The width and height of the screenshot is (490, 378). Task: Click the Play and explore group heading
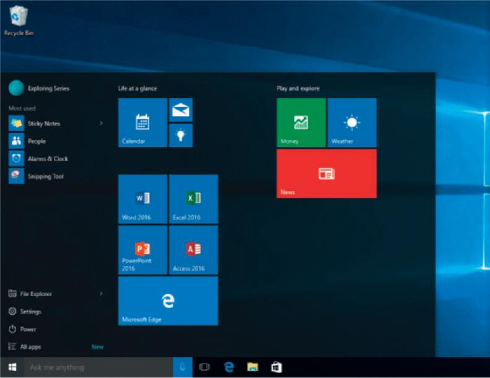pyautogui.click(x=298, y=89)
